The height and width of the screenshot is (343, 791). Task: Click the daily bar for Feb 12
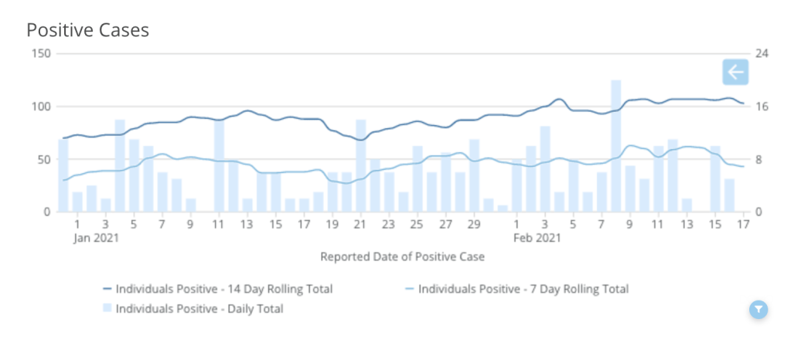pyautogui.click(x=673, y=175)
